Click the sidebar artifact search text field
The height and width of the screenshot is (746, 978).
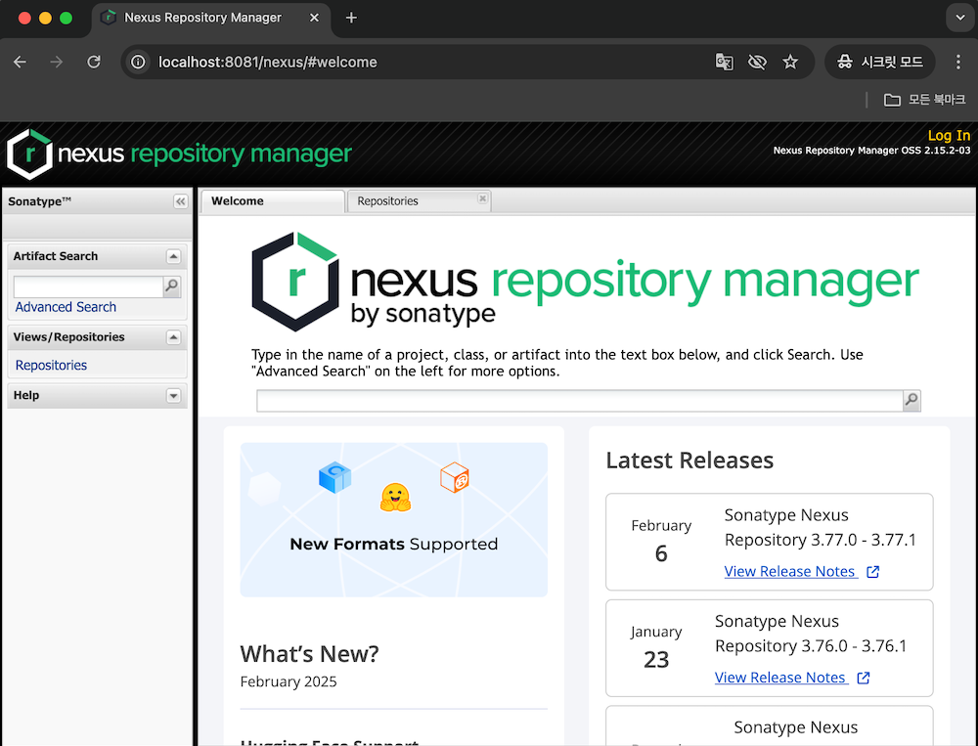click(87, 286)
